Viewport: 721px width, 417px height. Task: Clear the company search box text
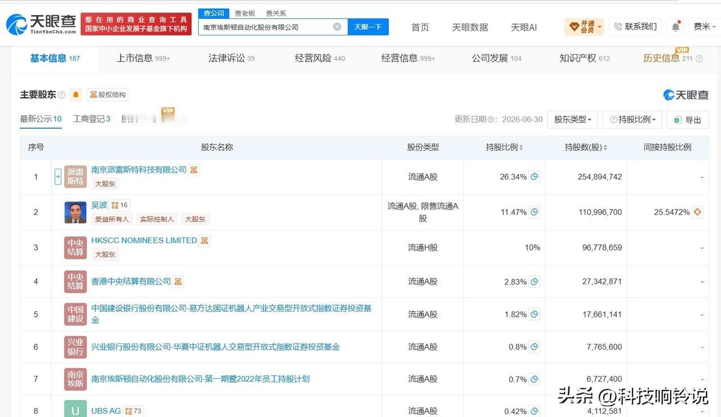(337, 26)
